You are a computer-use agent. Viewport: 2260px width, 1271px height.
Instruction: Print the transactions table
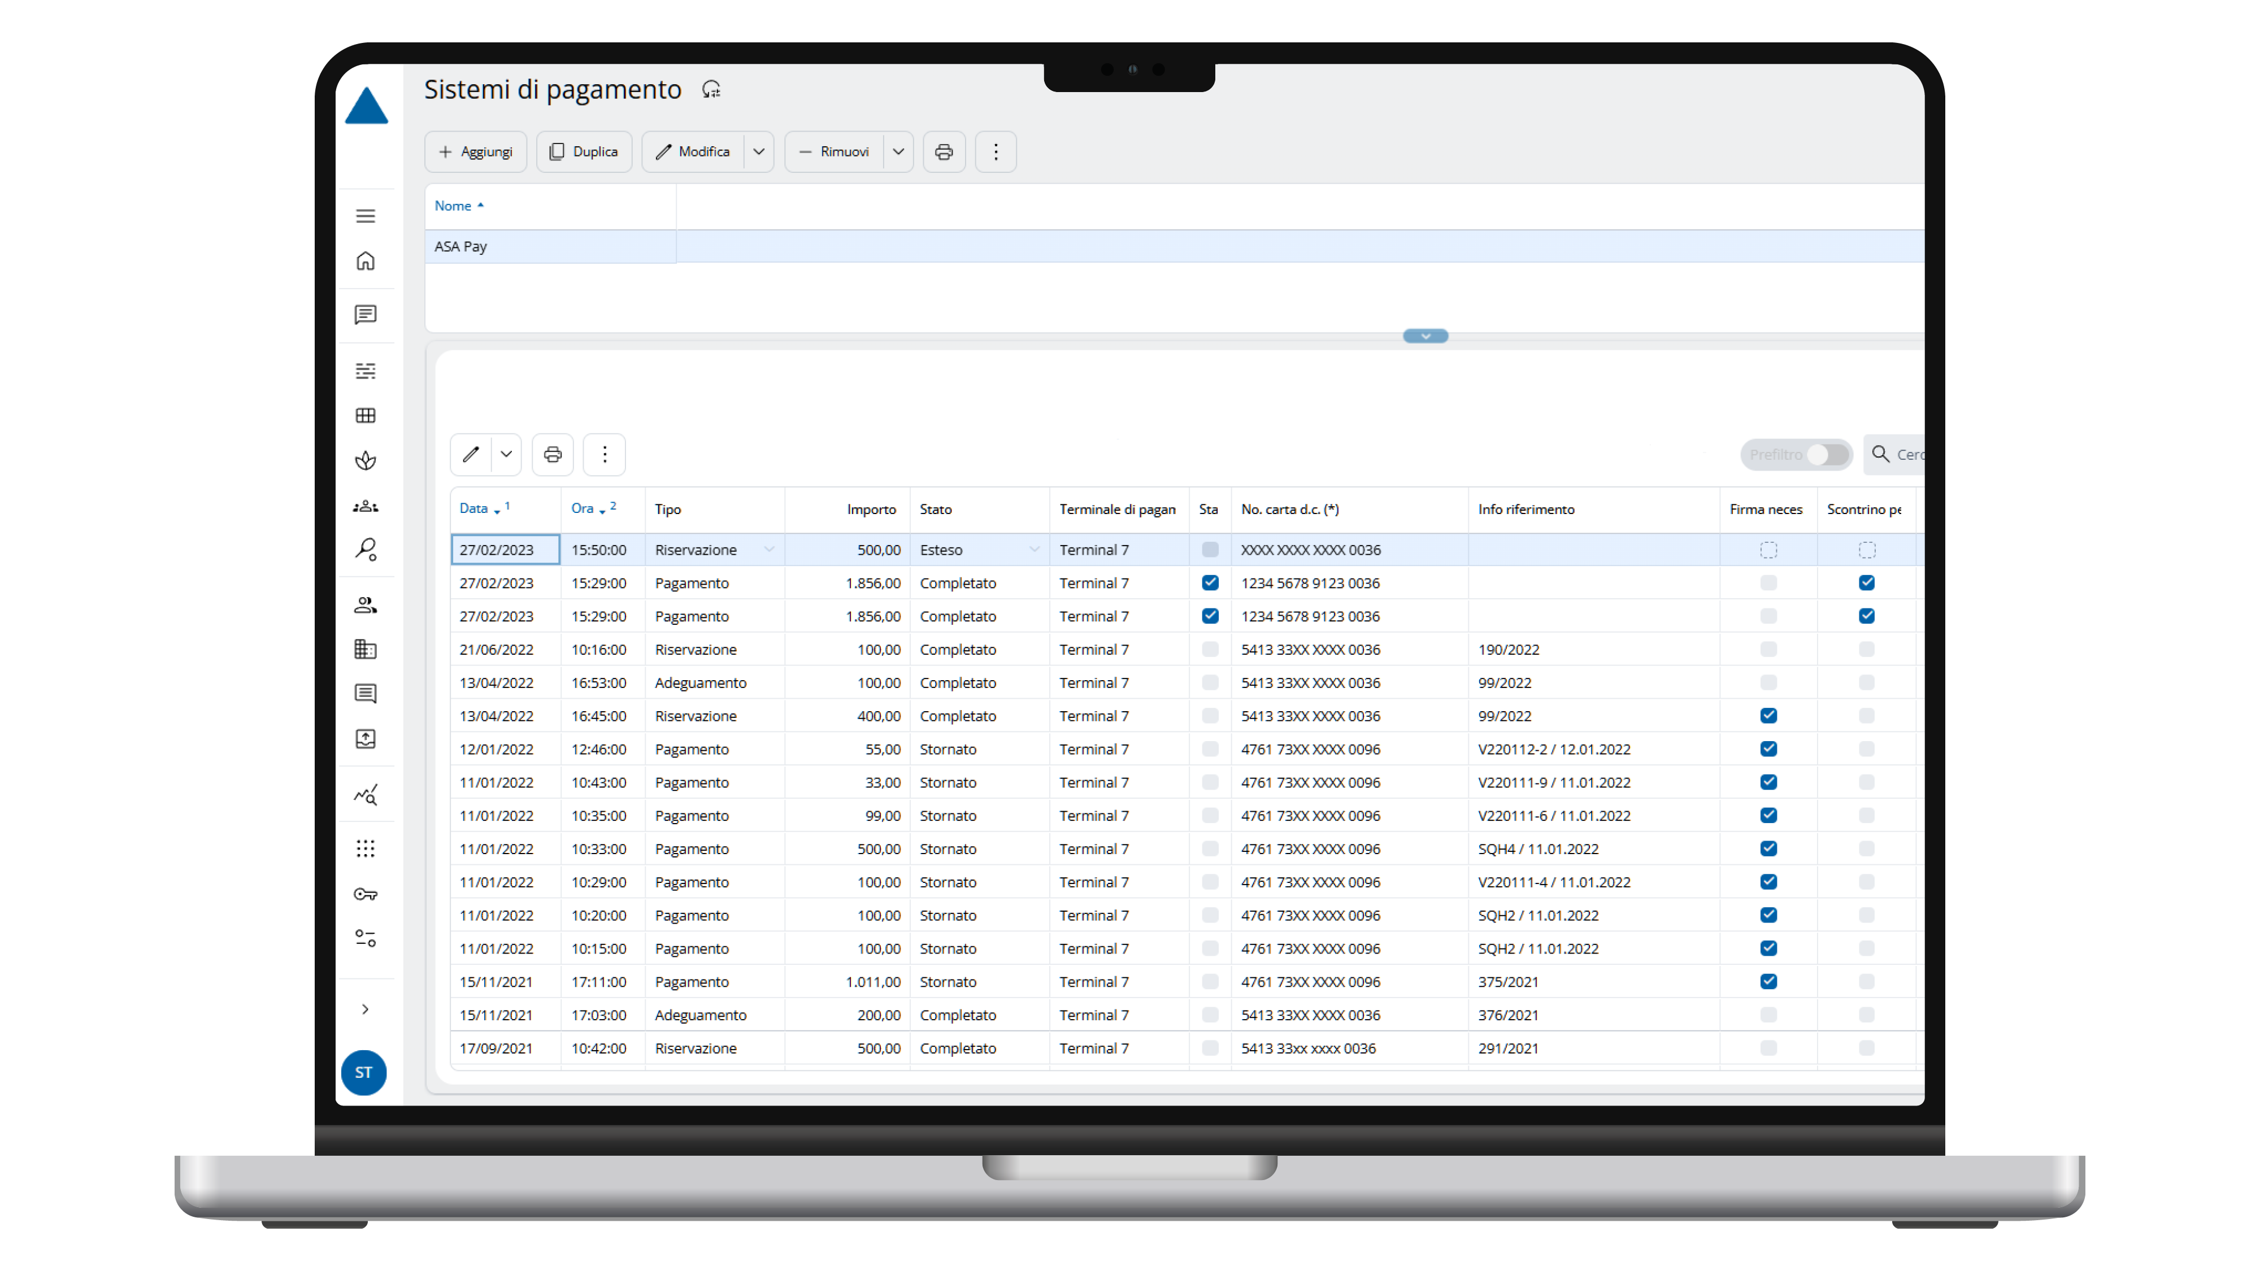(x=553, y=454)
